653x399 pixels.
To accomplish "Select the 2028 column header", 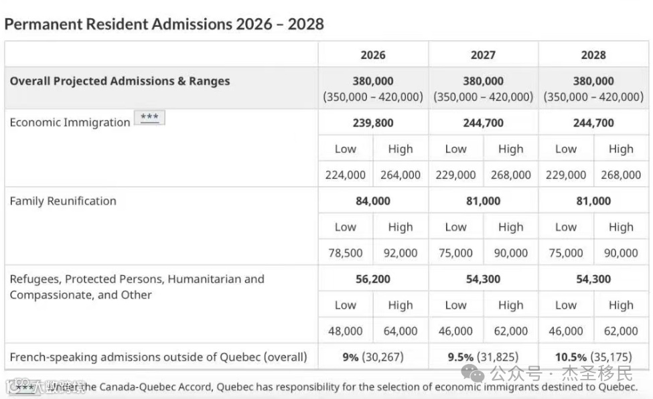I will tap(593, 55).
